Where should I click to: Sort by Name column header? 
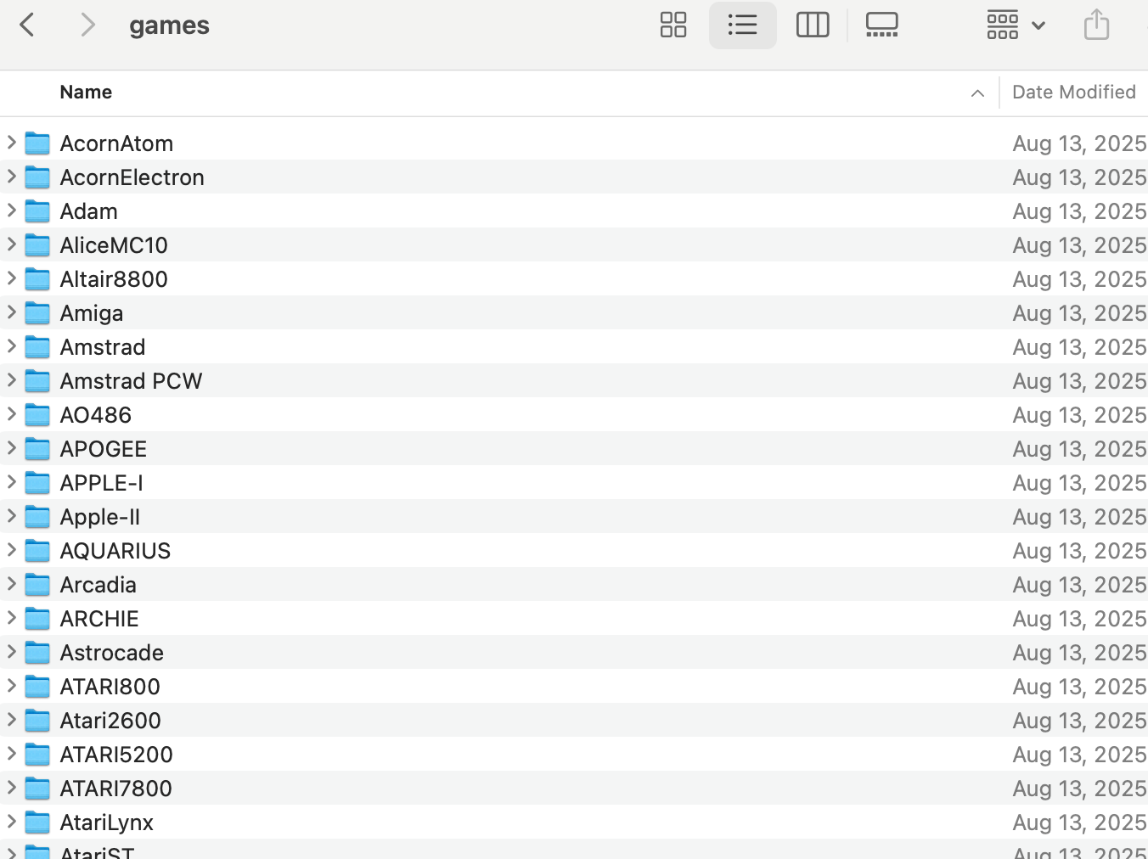[86, 93]
